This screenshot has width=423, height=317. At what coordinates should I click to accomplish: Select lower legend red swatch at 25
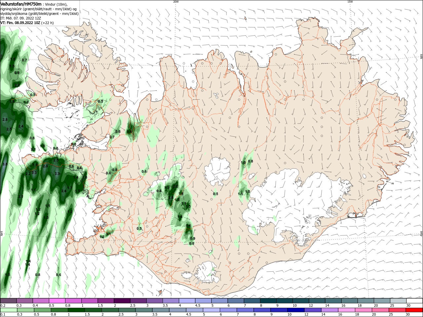tap(398, 310)
